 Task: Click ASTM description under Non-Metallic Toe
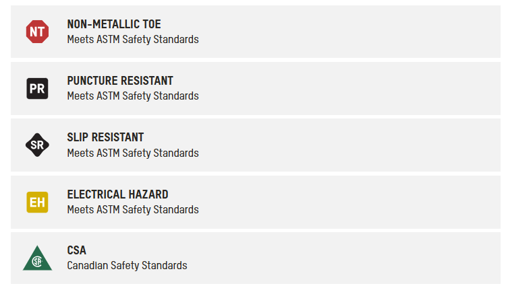133,39
